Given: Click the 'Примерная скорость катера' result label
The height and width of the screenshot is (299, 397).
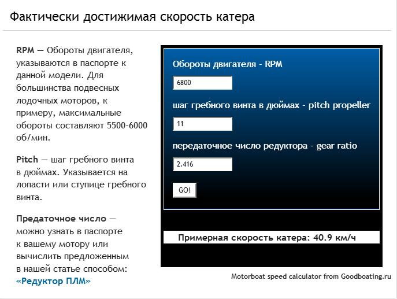Looking at the screenshot, I should [x=243, y=238].
